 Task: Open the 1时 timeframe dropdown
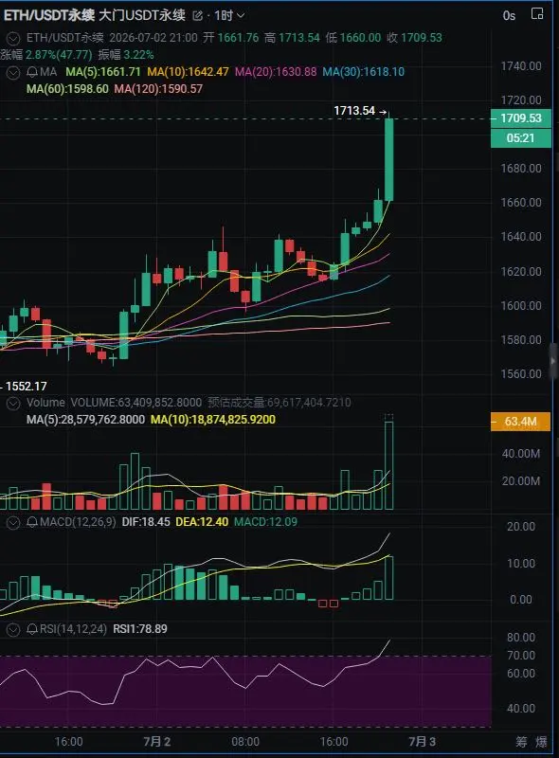[229, 15]
